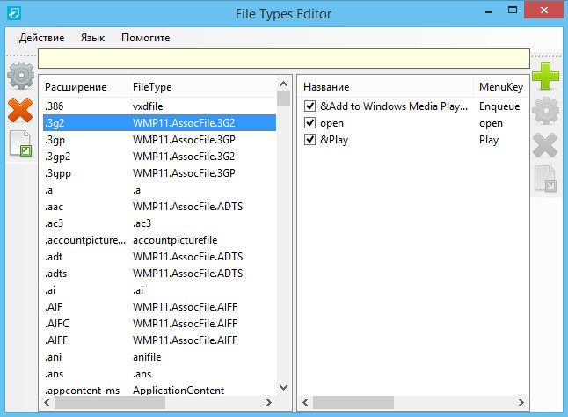Click the extension list scroll-down arrow

click(x=283, y=386)
